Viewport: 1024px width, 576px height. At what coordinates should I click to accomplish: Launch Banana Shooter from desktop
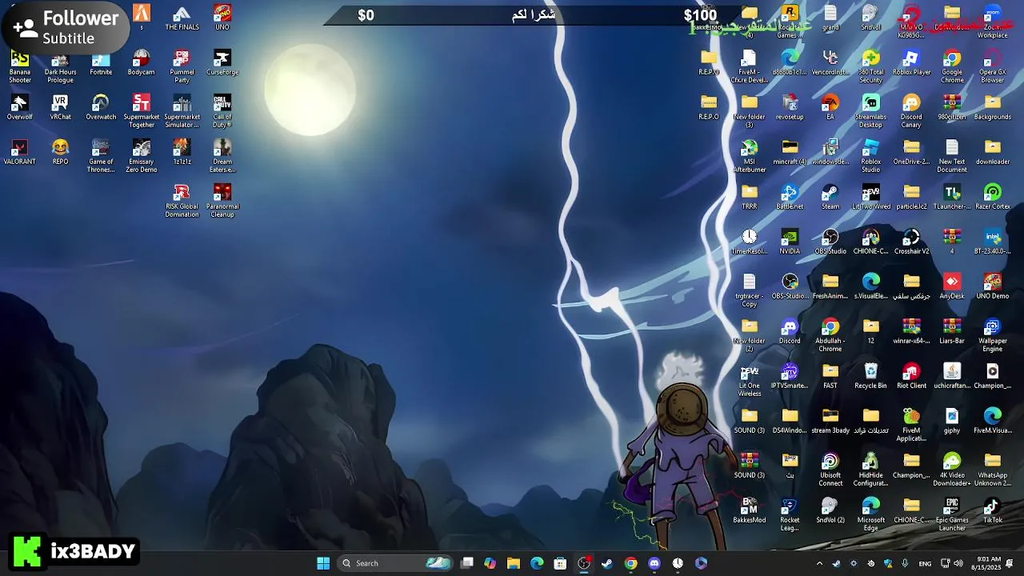click(20, 66)
